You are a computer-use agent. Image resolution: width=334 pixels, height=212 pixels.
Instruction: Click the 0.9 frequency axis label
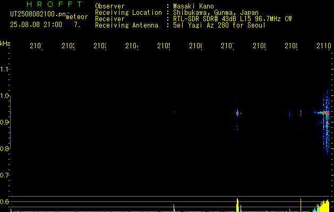pyautogui.click(x=4, y=122)
